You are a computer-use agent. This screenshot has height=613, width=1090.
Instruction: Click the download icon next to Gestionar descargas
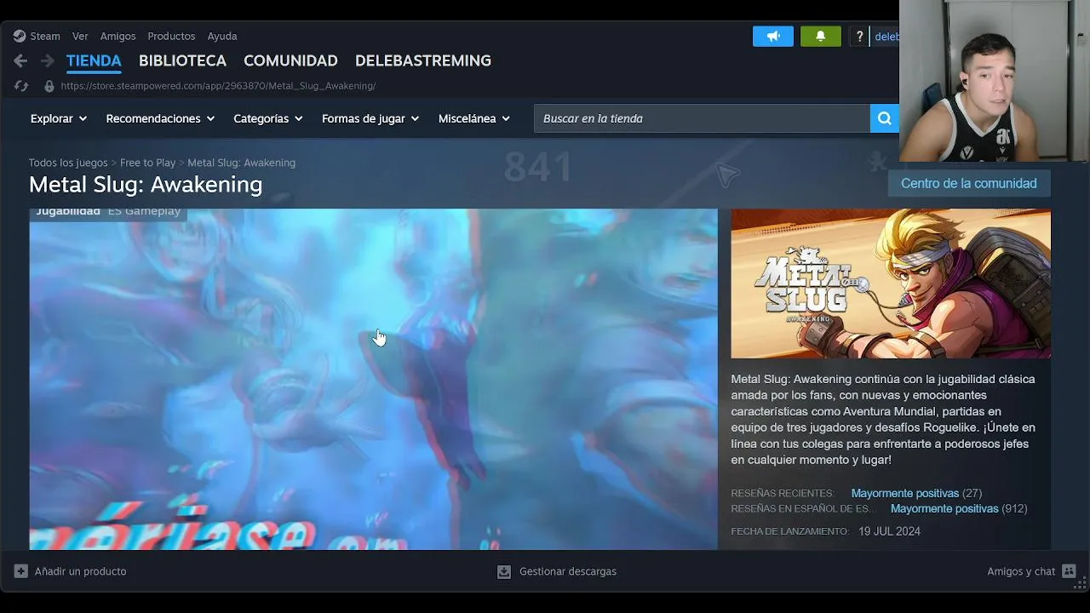tap(504, 571)
